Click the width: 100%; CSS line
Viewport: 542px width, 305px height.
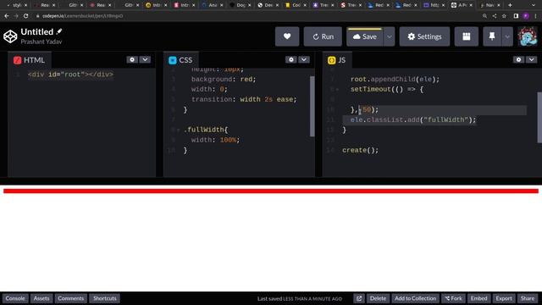(x=215, y=140)
